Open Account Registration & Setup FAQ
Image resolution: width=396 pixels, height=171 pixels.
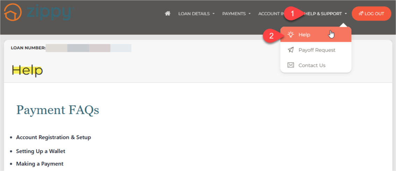[x=54, y=137]
